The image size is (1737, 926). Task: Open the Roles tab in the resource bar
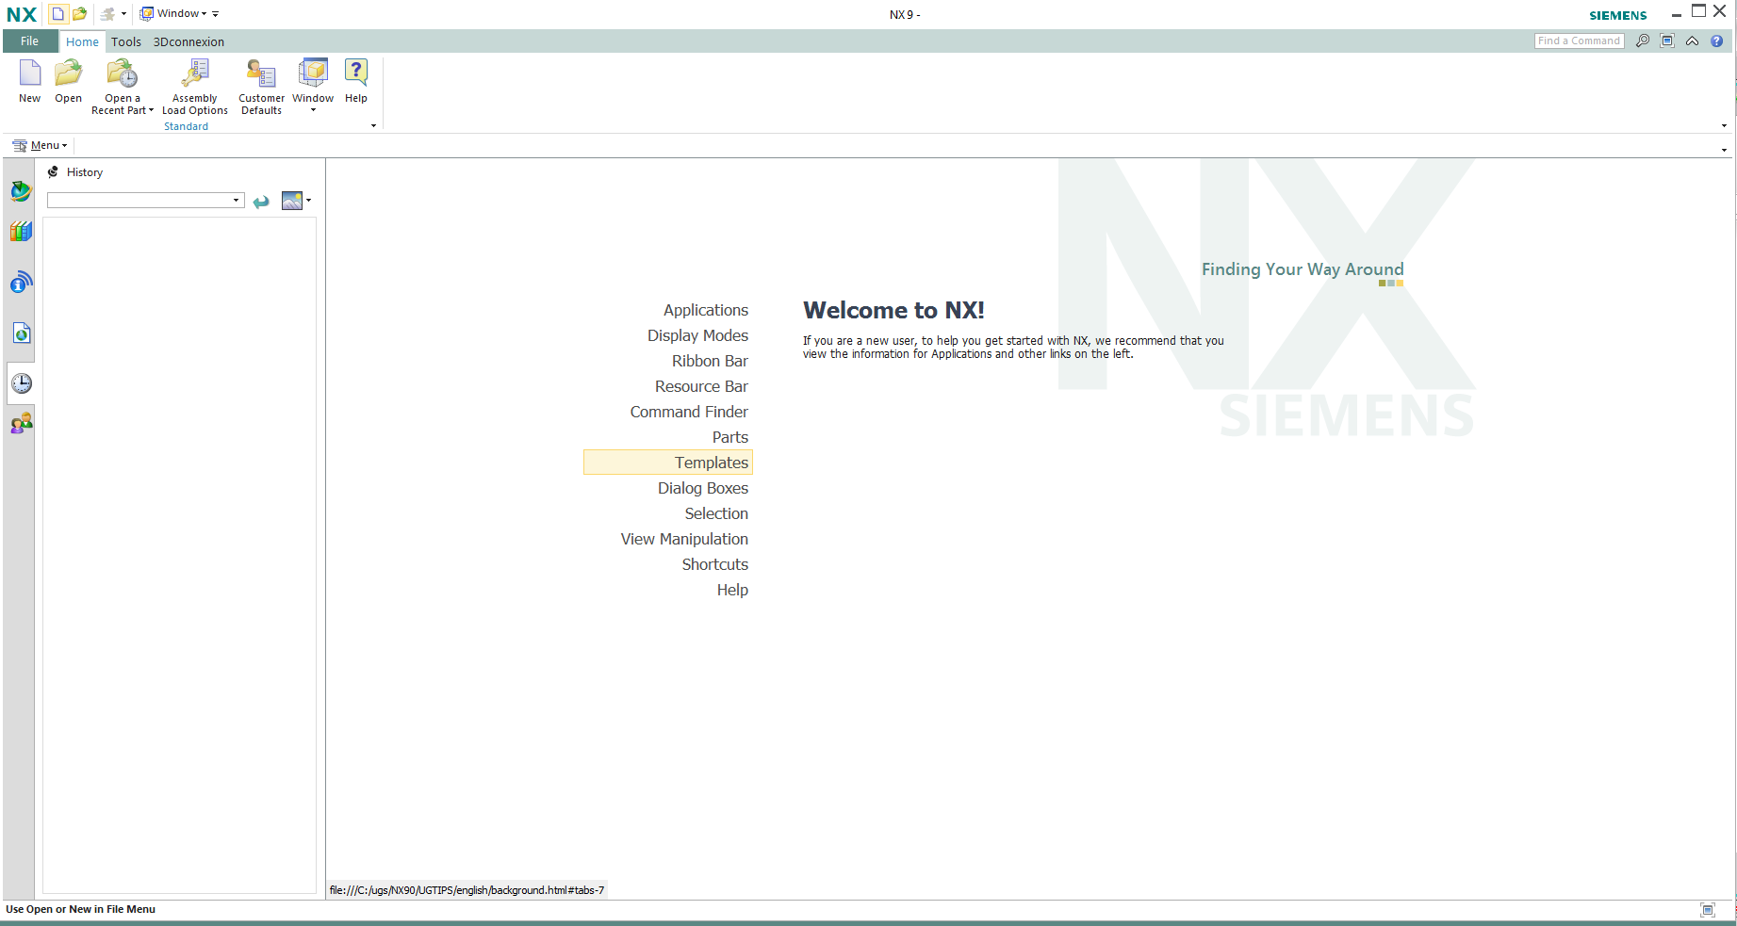pyautogui.click(x=21, y=423)
